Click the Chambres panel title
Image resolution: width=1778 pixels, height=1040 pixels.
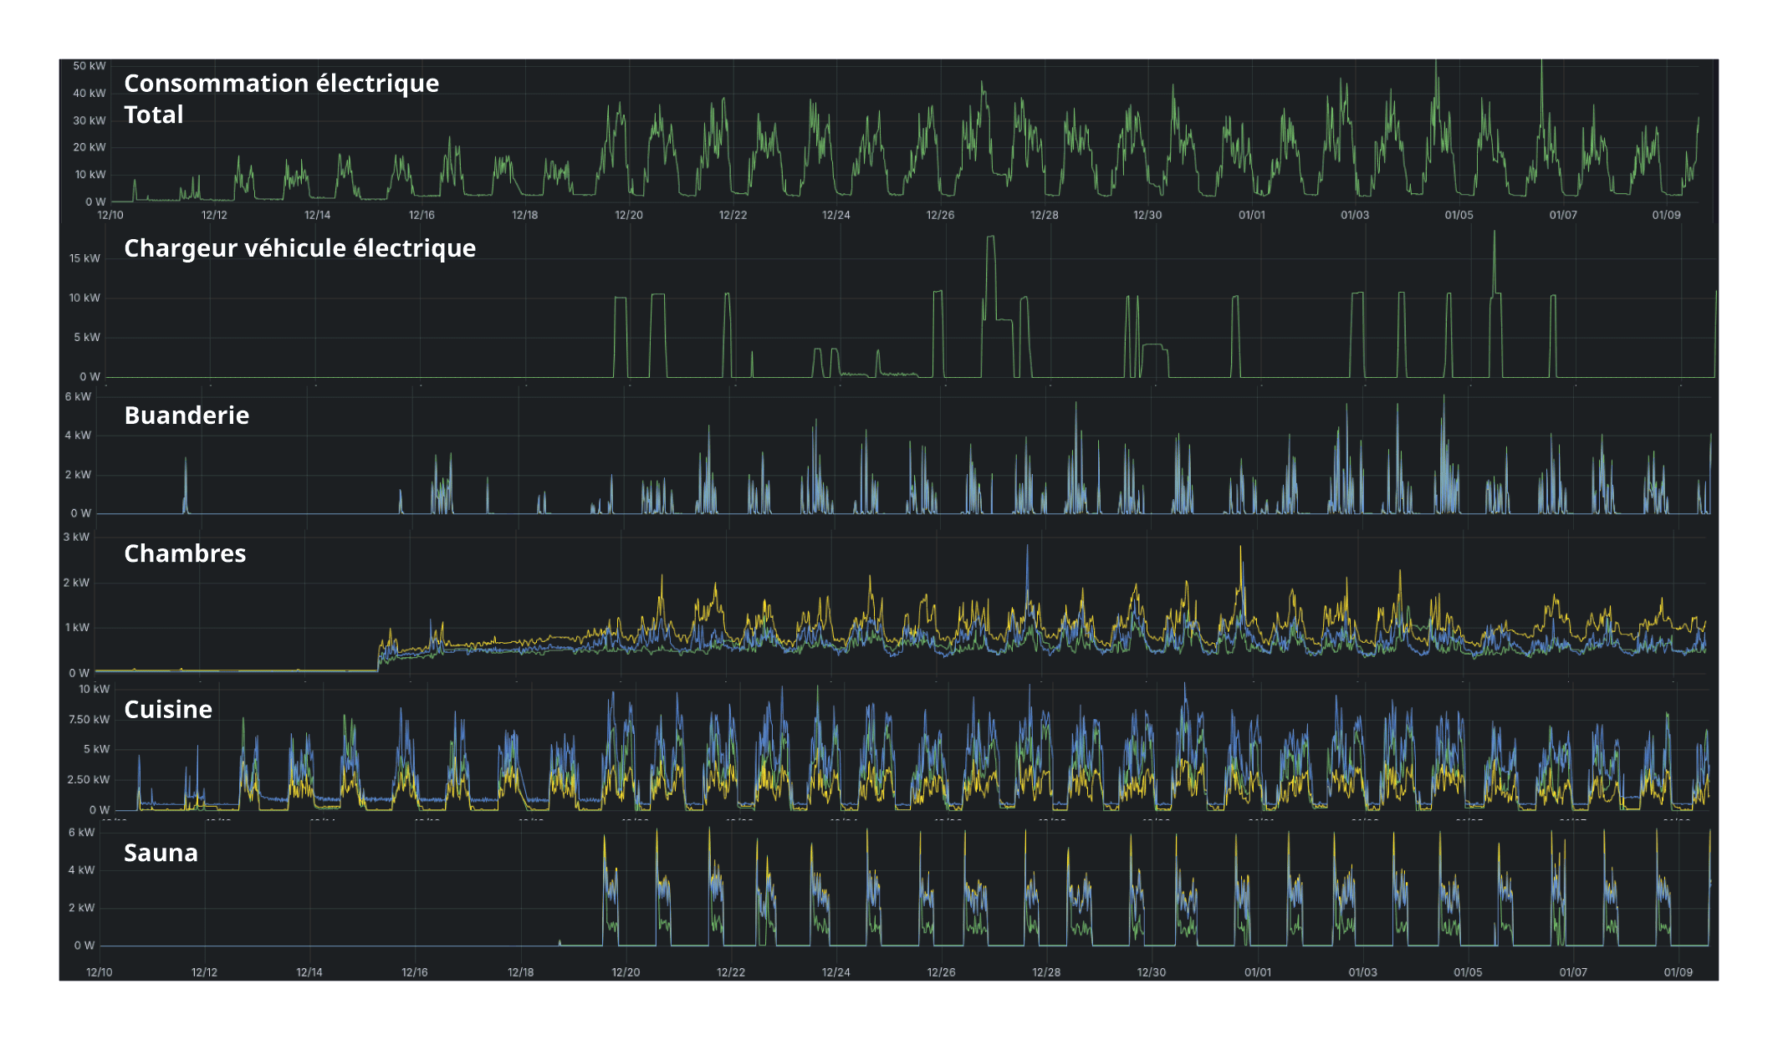pyautogui.click(x=185, y=553)
